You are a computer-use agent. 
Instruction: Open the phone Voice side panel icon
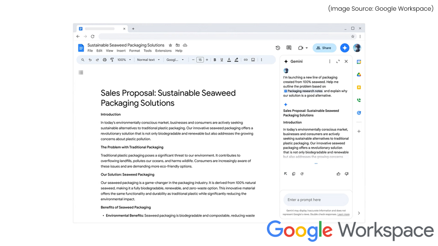[359, 100]
